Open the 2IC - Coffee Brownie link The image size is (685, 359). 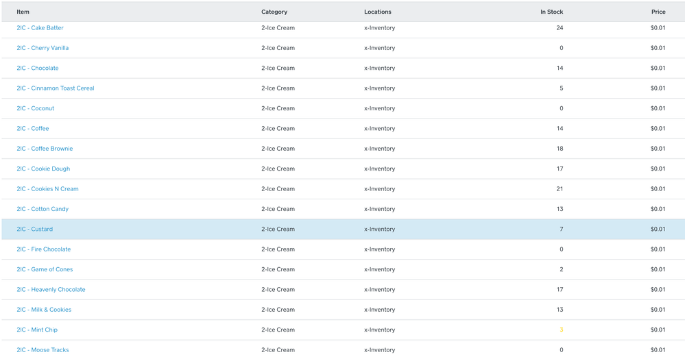(x=45, y=149)
